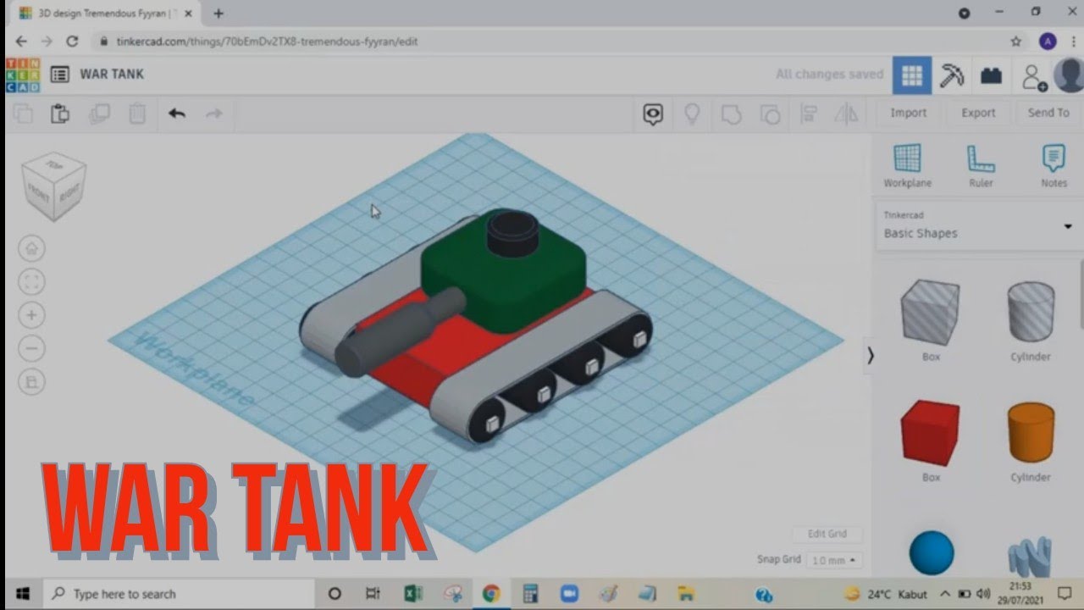
Task: Pick the Scribble shape
Action: [x=1031, y=556]
